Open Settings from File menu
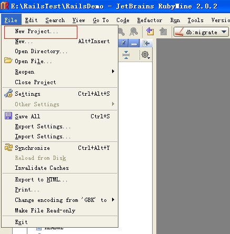Image resolution: width=230 pixels, height=234 pixels. tap(60, 94)
